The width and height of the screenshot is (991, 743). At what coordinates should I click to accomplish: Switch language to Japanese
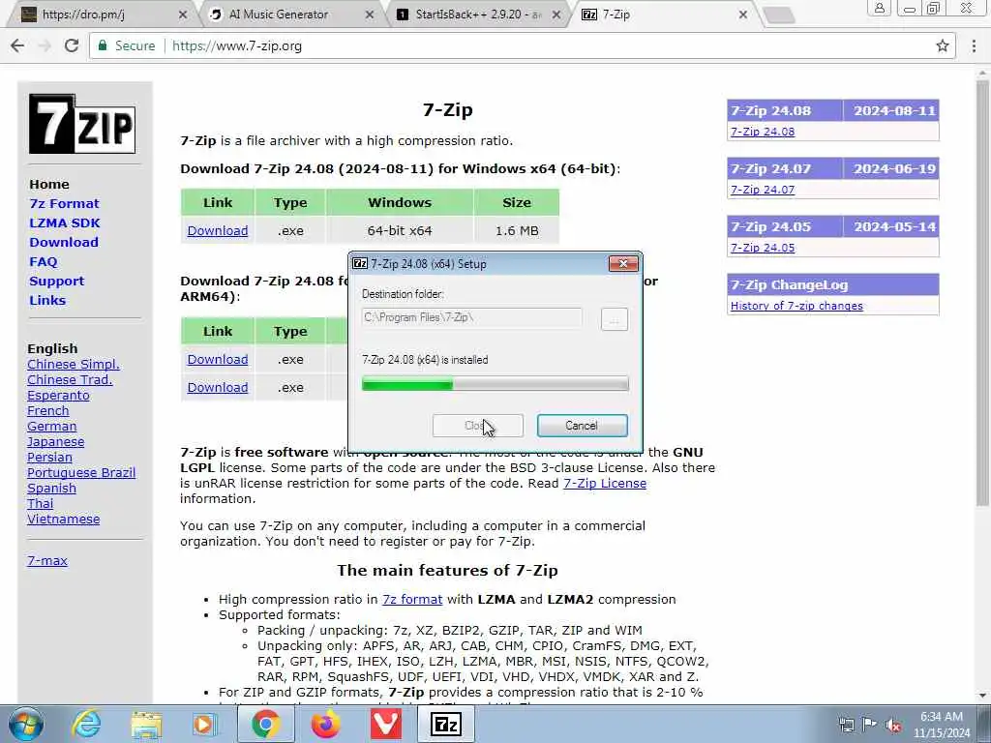coord(55,441)
